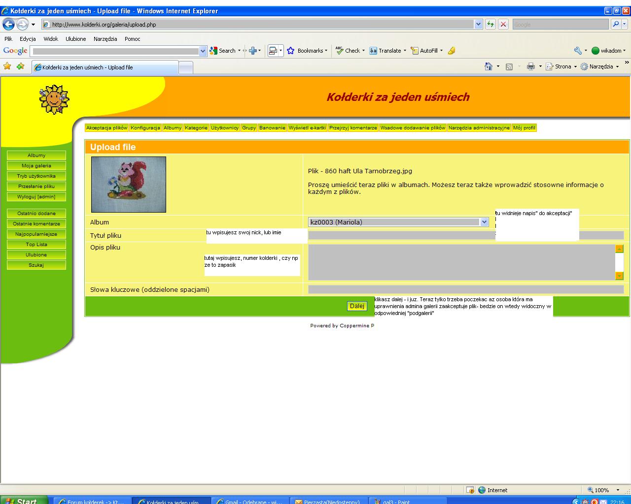Click the Home icon in command bar
This screenshot has width=631, height=504.
(x=488, y=66)
